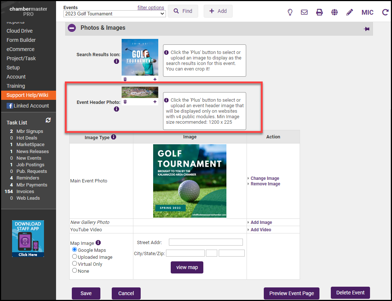Click the pencil edit icon
The width and height of the screenshot is (392, 301).
pyautogui.click(x=350, y=12)
